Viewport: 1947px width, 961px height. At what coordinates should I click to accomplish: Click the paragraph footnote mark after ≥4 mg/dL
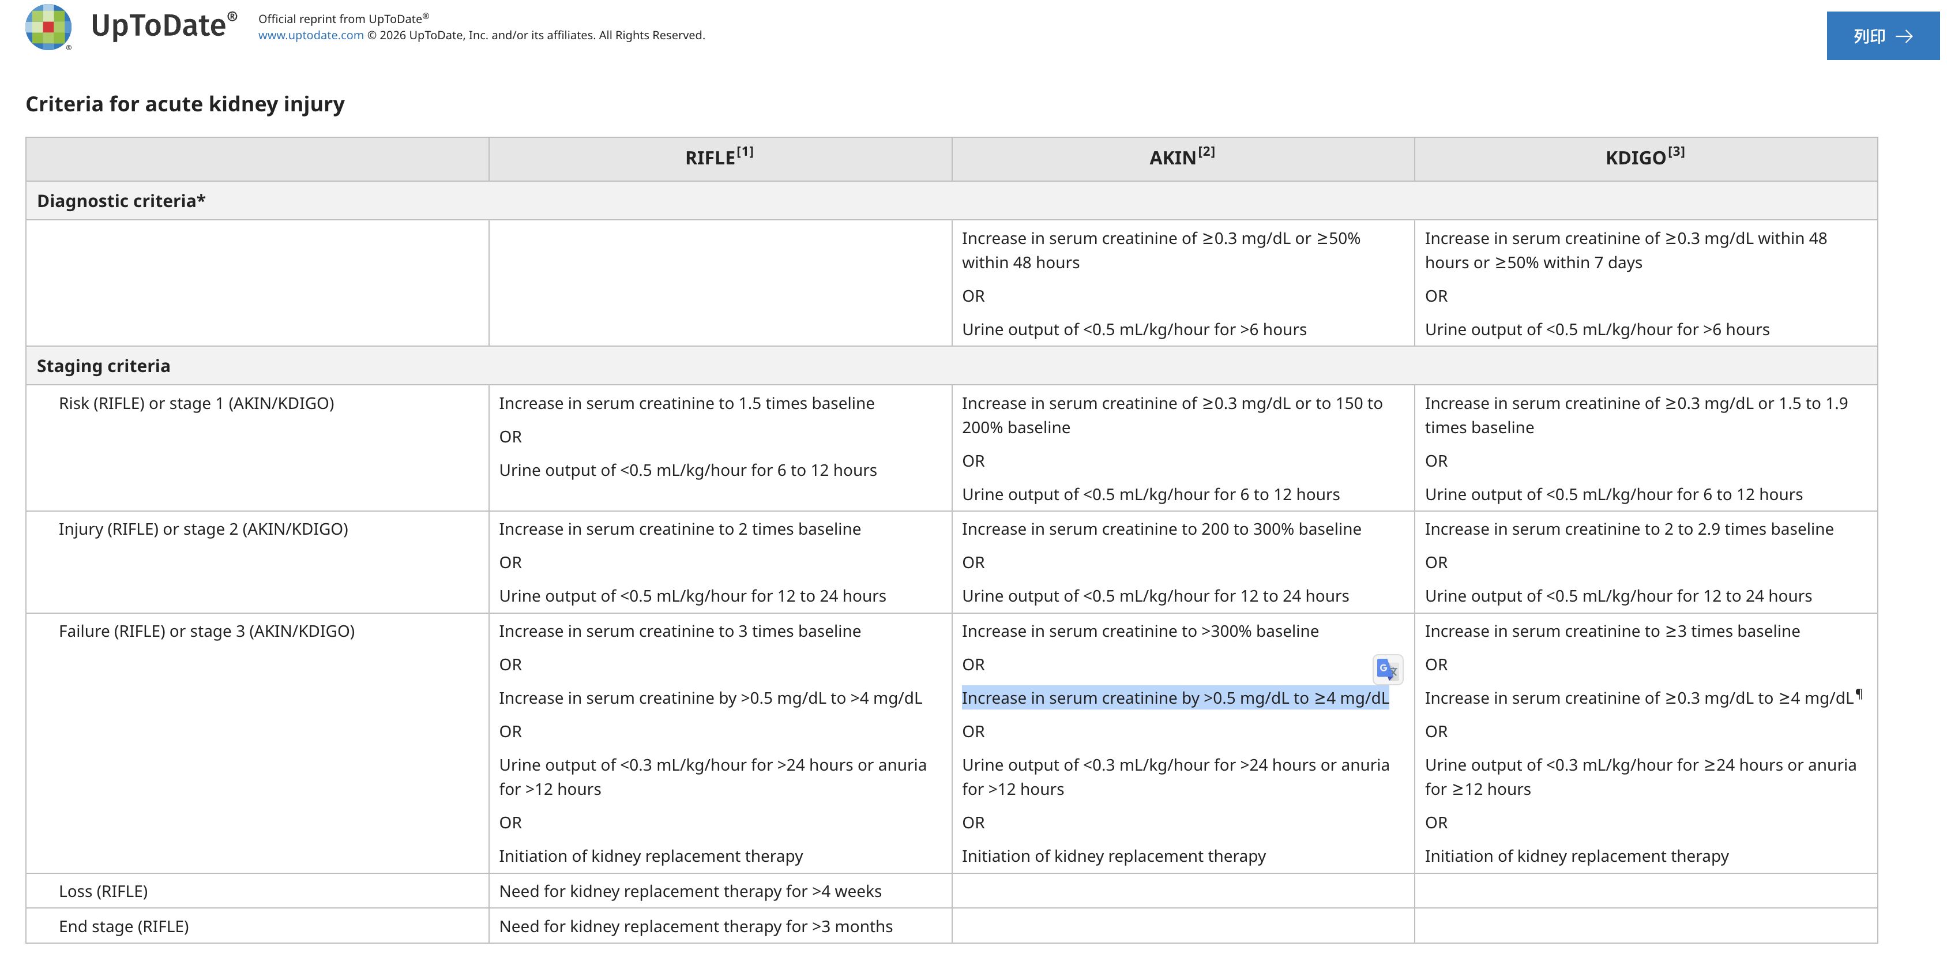click(x=1859, y=693)
